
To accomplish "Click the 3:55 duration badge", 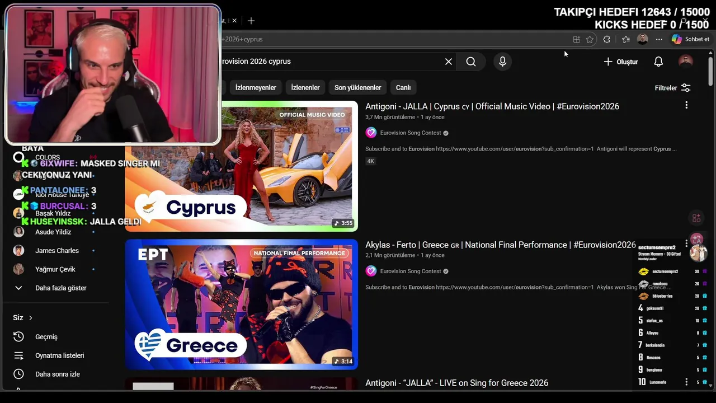I will click(343, 223).
